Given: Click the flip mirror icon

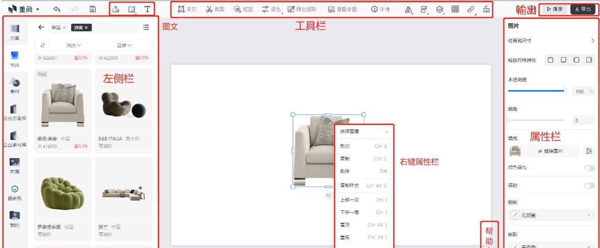Looking at the screenshot, I should pos(408,10).
